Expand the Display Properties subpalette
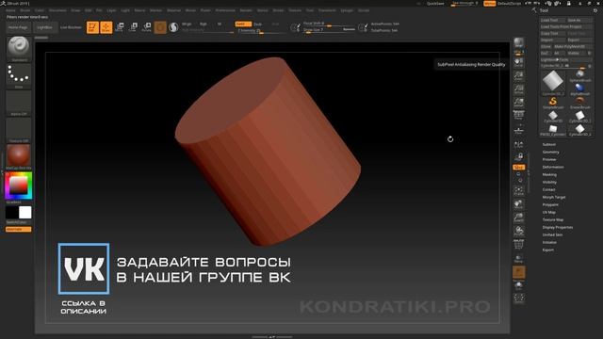Viewport: 603px width, 339px height. pos(558,227)
